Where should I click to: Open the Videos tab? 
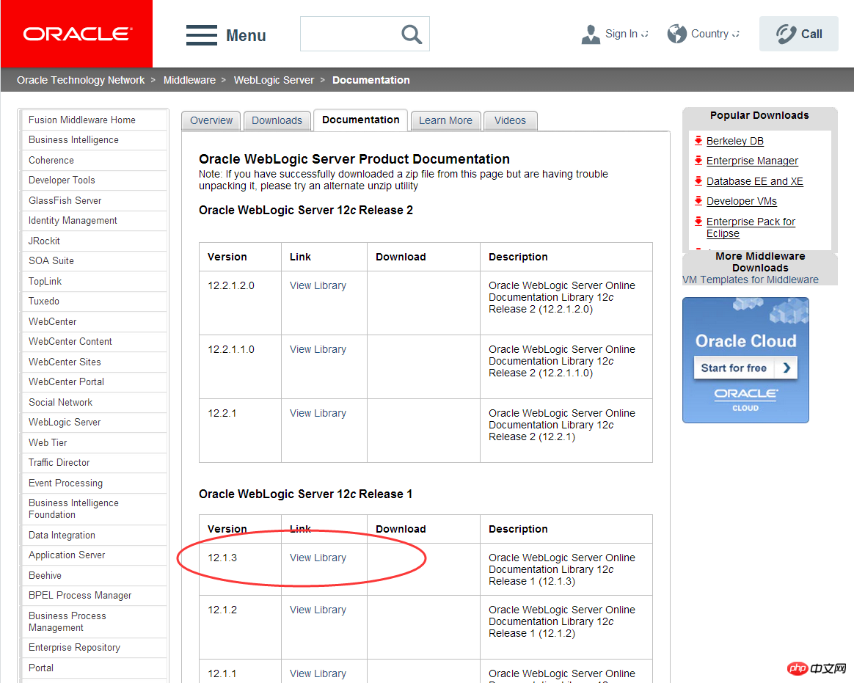511,120
